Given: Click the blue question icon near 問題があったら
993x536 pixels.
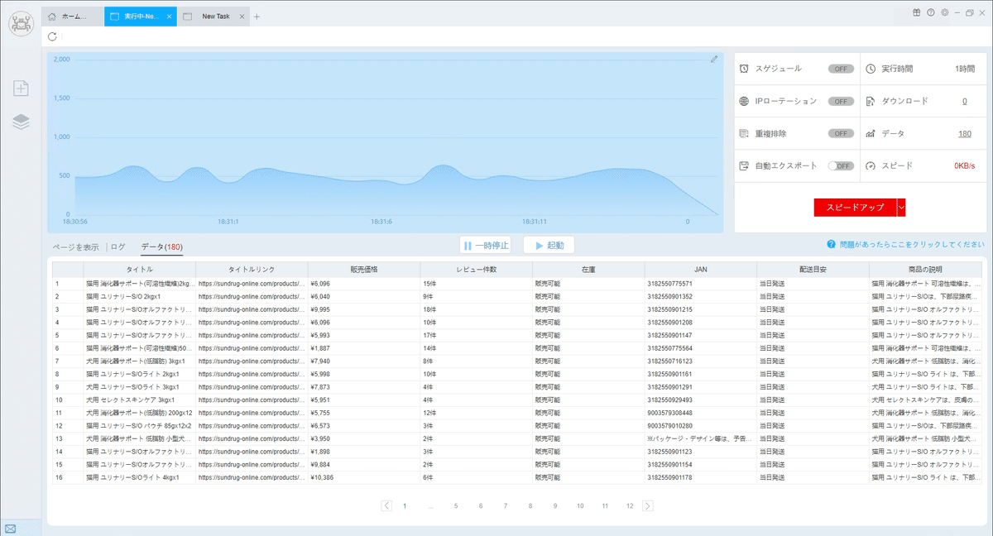Looking at the screenshot, I should (x=830, y=245).
